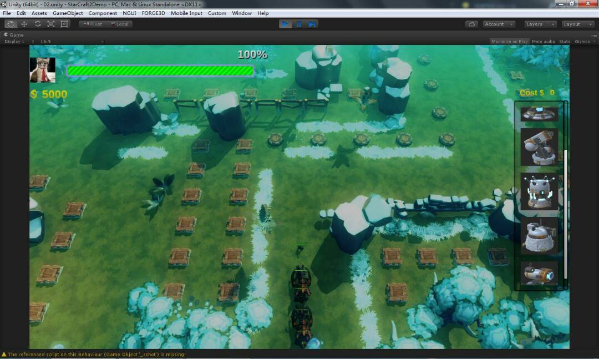The image size is (599, 359).
Task: Select the cannon turret tower icon
Action: [x=539, y=147]
